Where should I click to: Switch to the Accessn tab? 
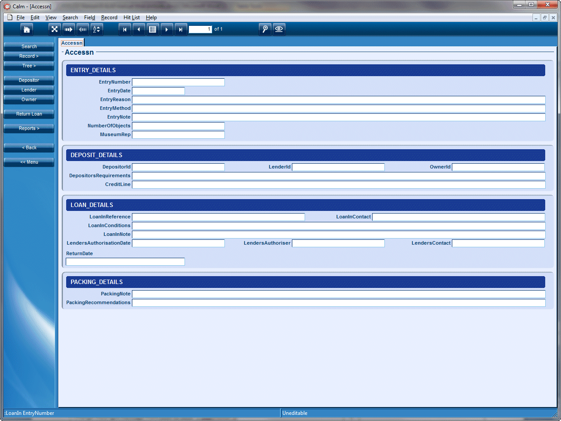click(x=72, y=42)
